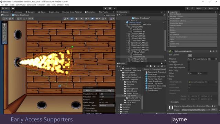220x124 pixels.
Task: Toggle the Renderer module checkbox
Action: tap(169, 46)
